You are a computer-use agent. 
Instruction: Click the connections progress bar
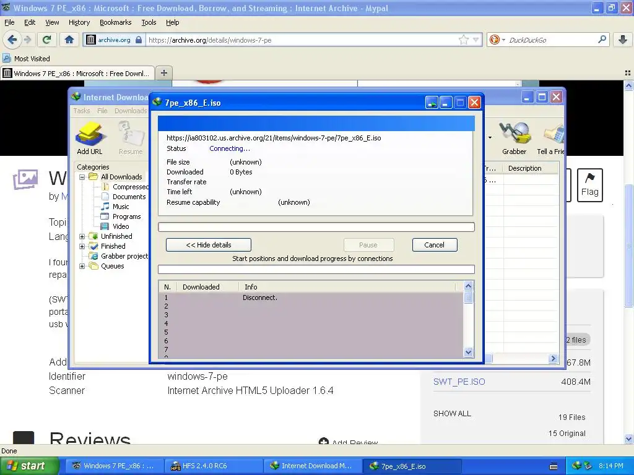coord(316,270)
